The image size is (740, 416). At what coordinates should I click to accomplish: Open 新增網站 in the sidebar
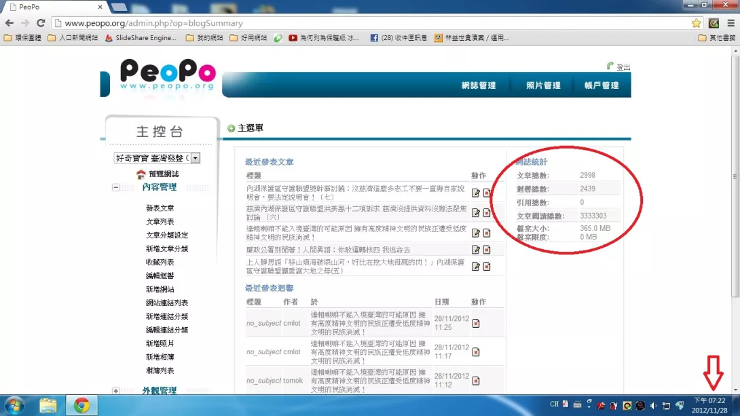[x=160, y=289]
